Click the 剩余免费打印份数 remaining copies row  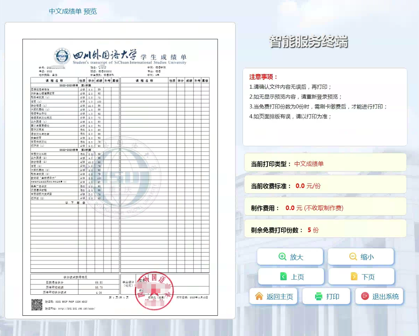click(325, 230)
